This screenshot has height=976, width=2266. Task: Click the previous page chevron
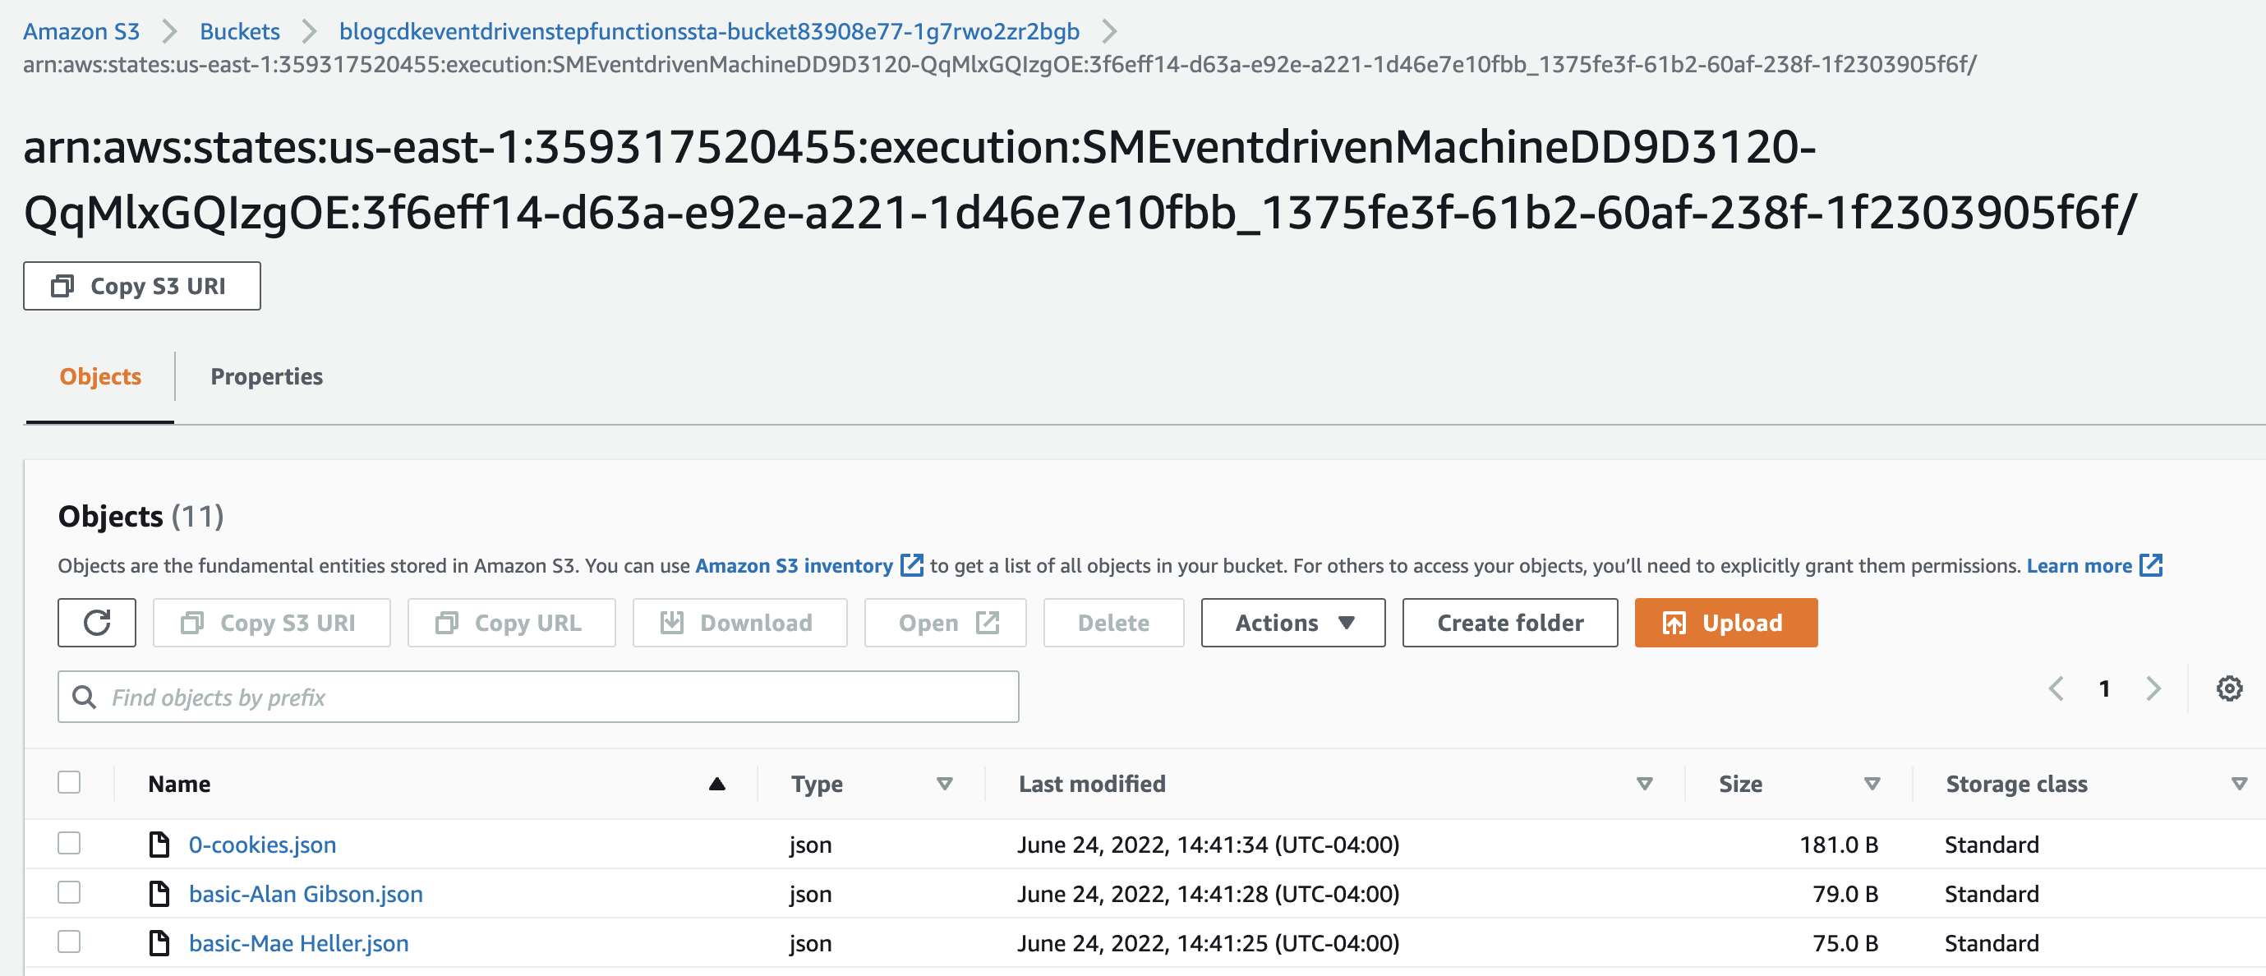pos(2056,688)
